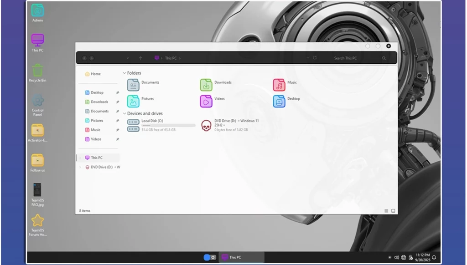Select Home in the navigation pane
The height and width of the screenshot is (265, 467).
[95, 74]
